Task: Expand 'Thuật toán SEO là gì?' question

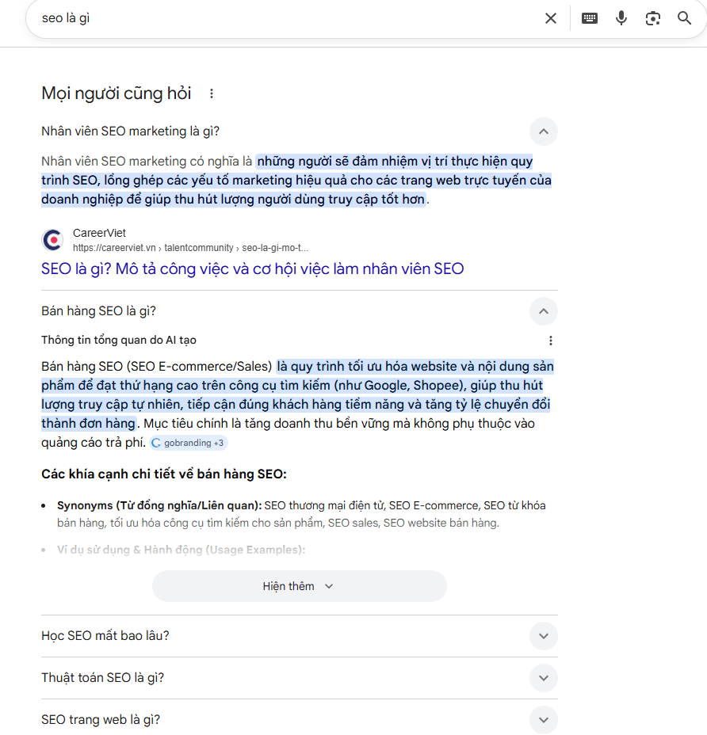Action: pyautogui.click(x=543, y=678)
